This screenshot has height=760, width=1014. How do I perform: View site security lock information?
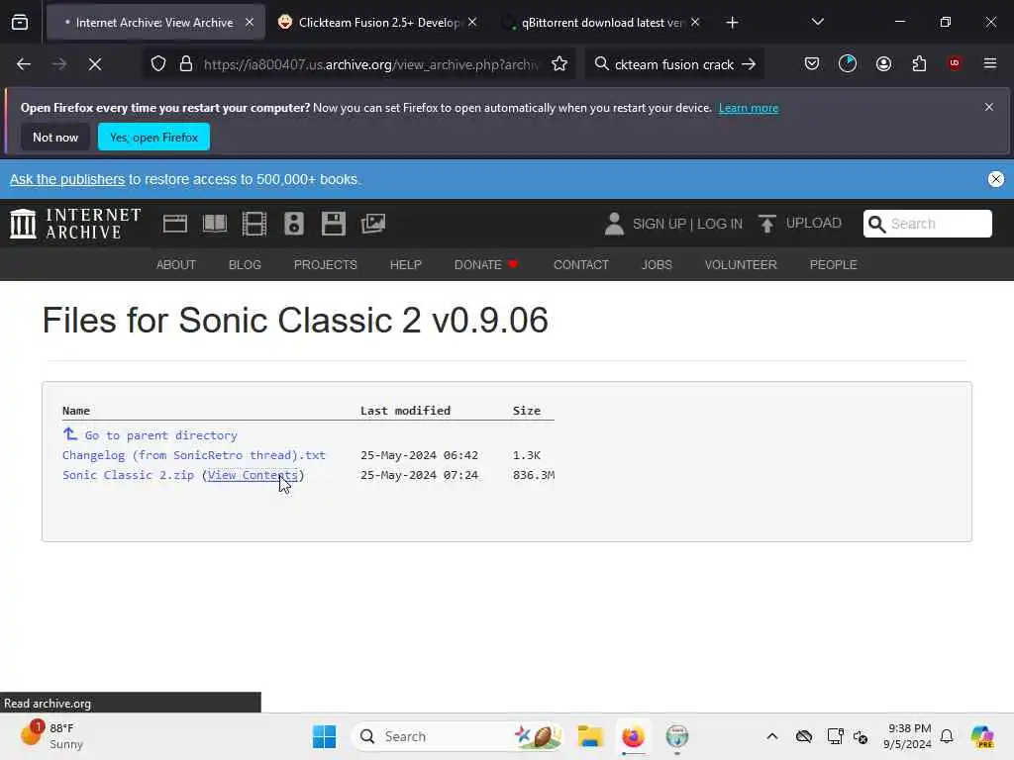pyautogui.click(x=186, y=64)
